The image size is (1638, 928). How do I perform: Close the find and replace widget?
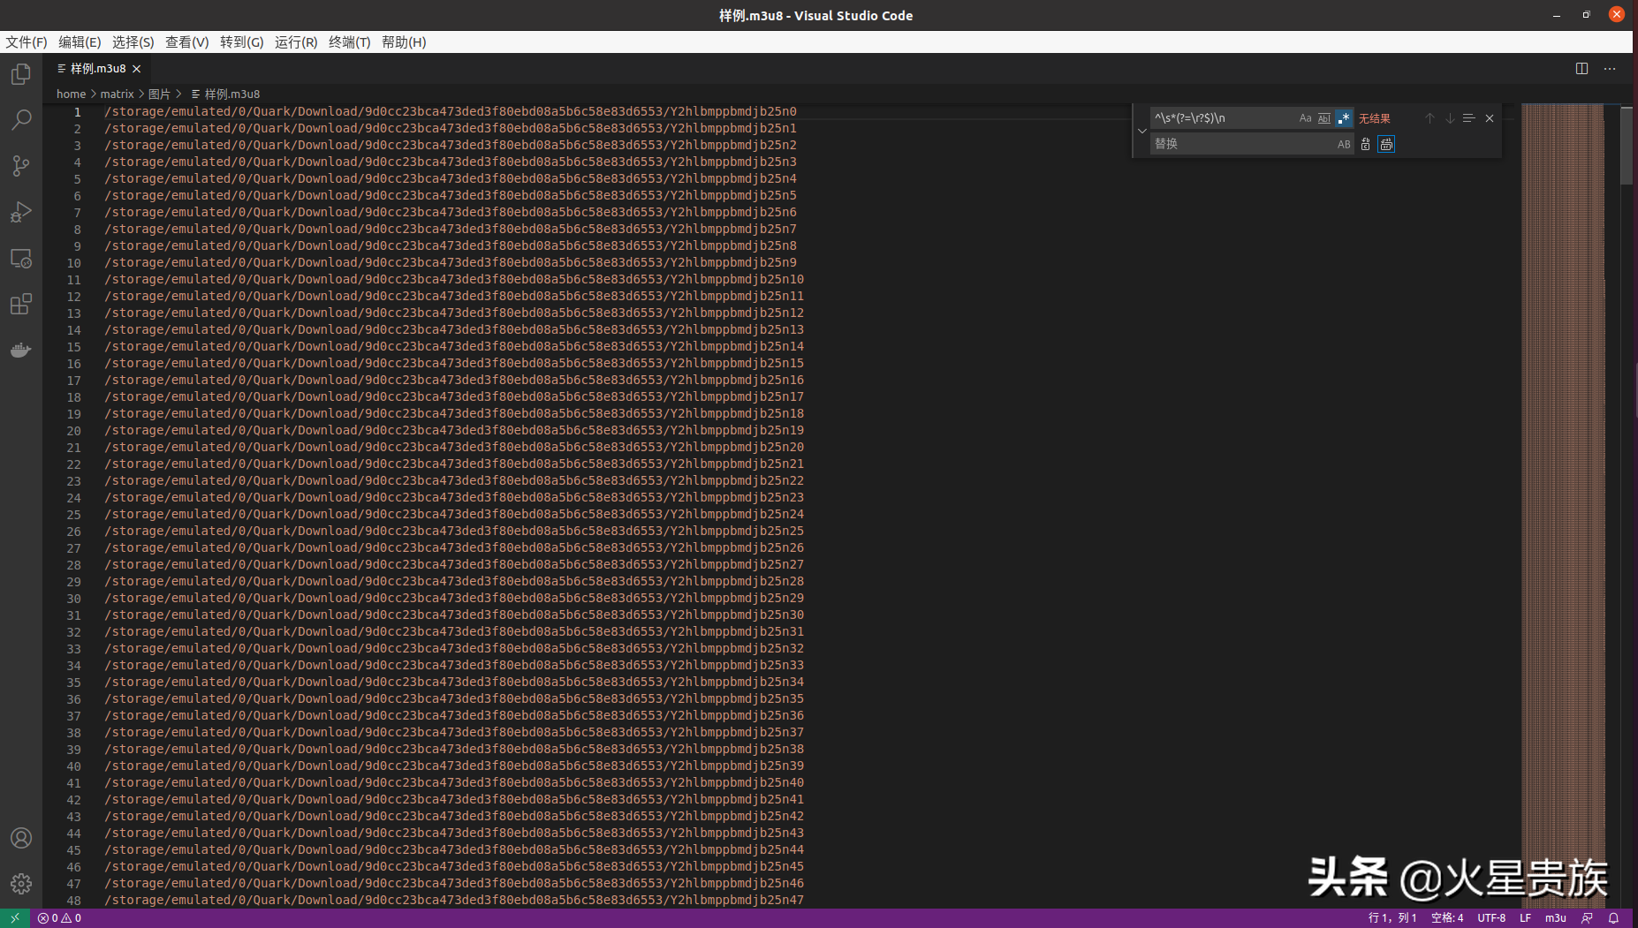pyautogui.click(x=1490, y=118)
